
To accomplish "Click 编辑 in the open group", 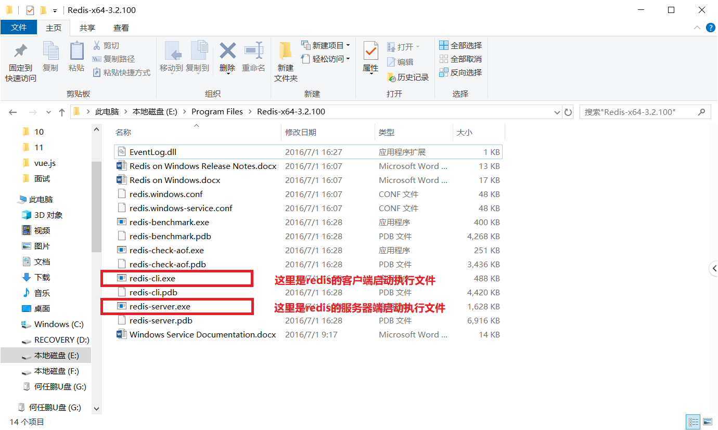I will tap(400, 62).
